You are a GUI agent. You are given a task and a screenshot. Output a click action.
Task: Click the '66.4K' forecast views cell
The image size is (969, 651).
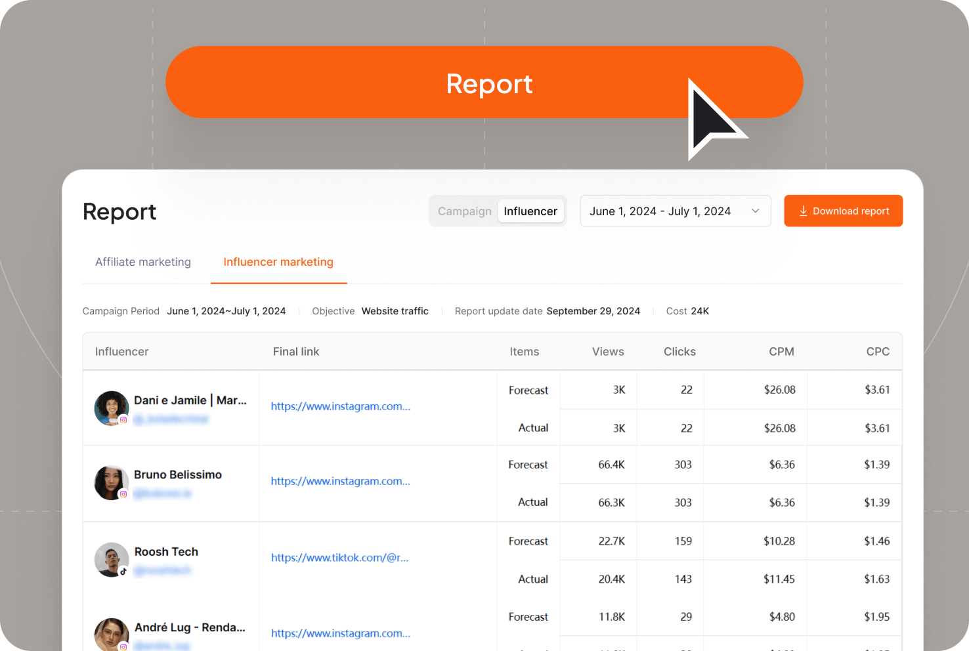point(611,465)
